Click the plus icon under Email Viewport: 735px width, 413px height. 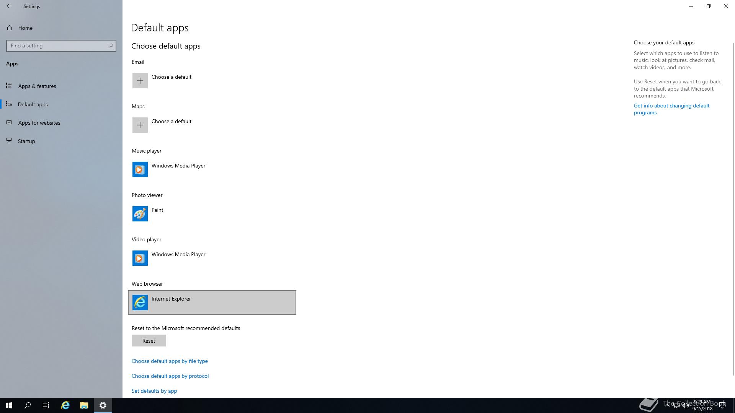(x=140, y=81)
